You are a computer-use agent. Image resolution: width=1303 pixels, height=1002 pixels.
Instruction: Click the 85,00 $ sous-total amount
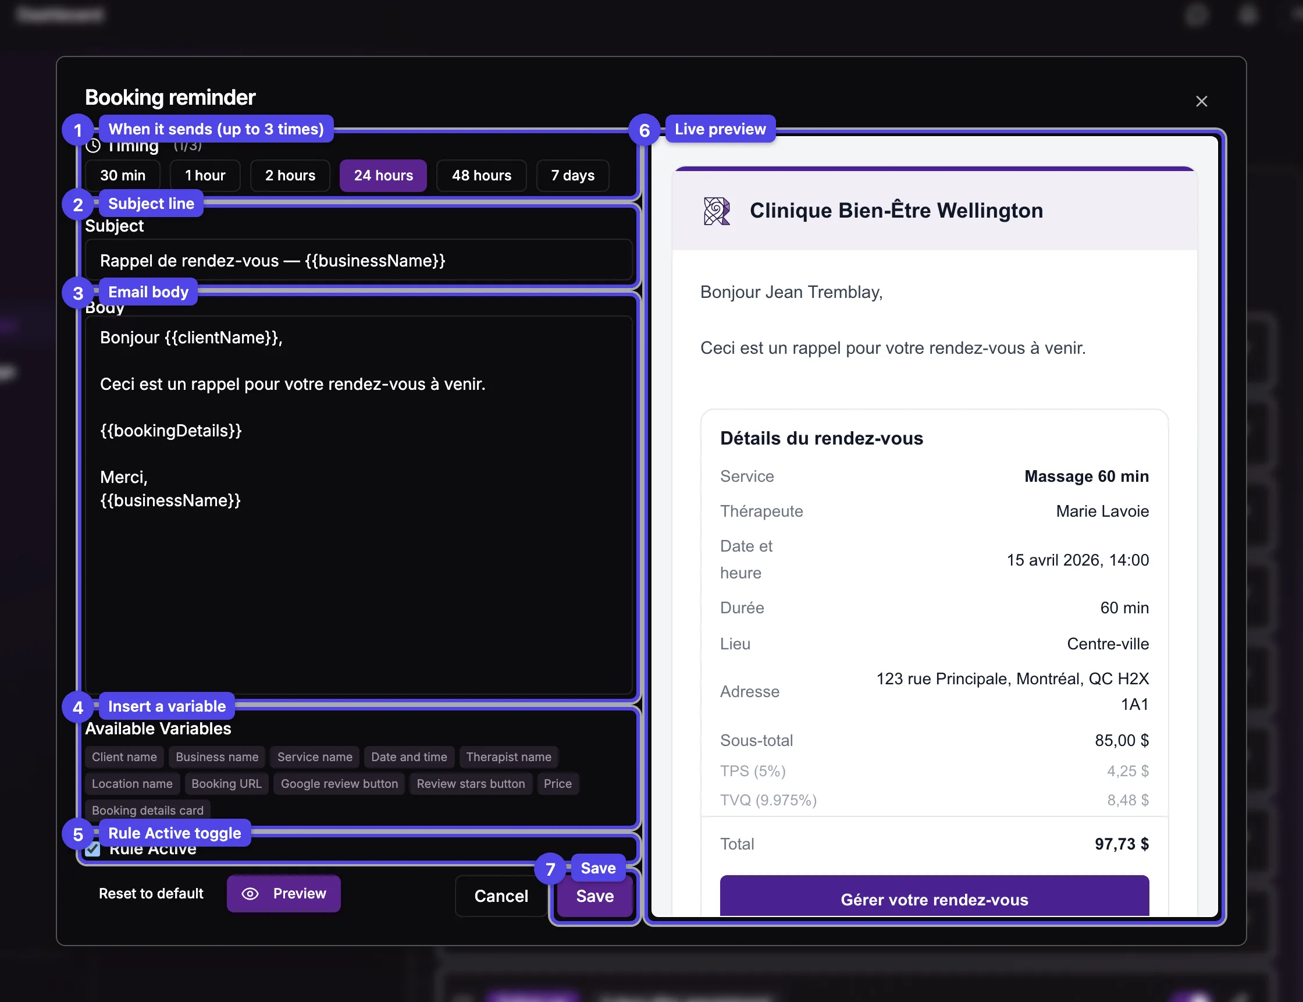click(1121, 740)
